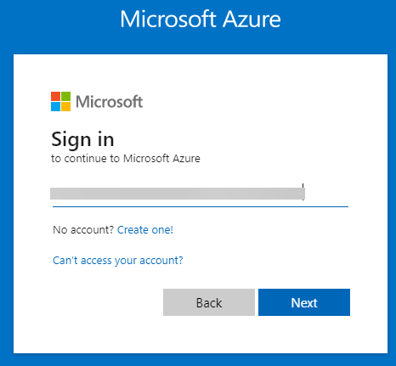Click empty white area below the Next button

304,334
